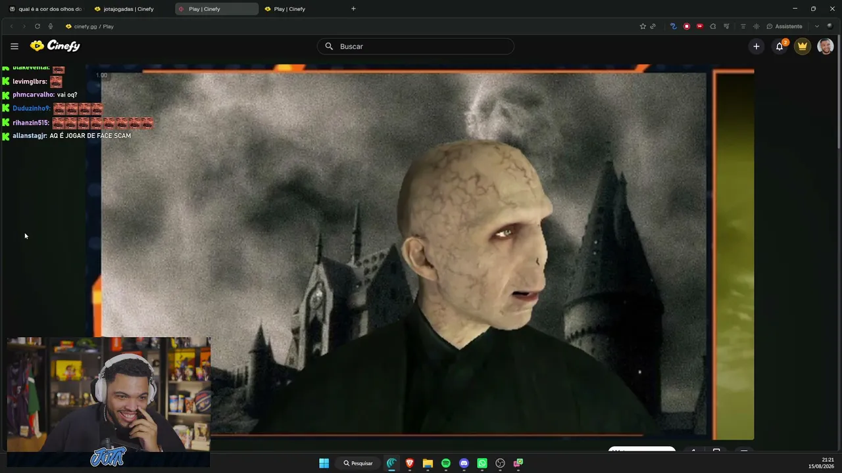Open File Explorer from the taskbar
Screen dimensions: 842x473
pyautogui.click(x=428, y=463)
